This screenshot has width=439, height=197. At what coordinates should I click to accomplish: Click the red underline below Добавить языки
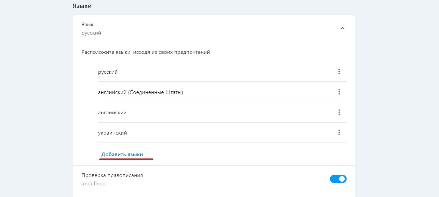(126, 159)
